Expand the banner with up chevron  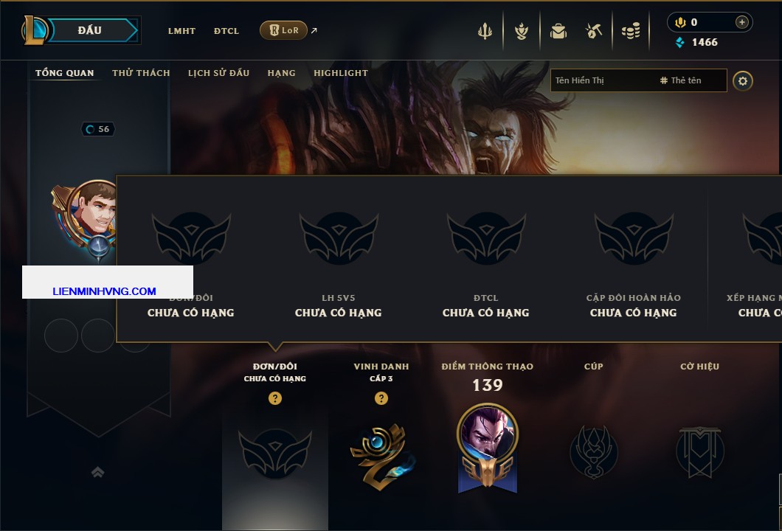tap(97, 472)
